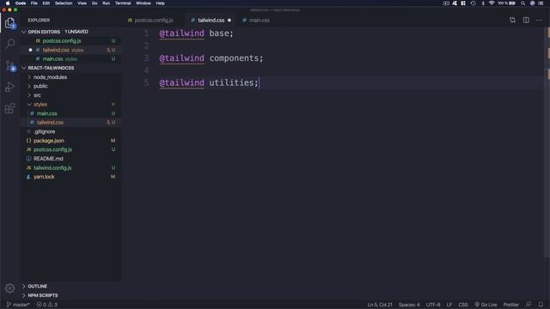Open the errors and warnings count
The image size is (550, 309).
47,305
